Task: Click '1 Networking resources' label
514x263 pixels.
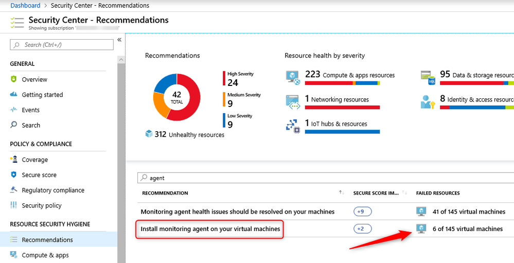Action: (x=337, y=99)
